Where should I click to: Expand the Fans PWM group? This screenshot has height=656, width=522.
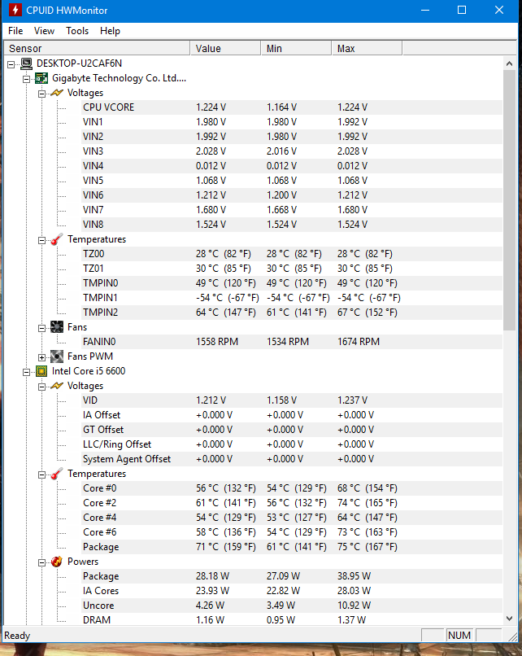pos(41,357)
